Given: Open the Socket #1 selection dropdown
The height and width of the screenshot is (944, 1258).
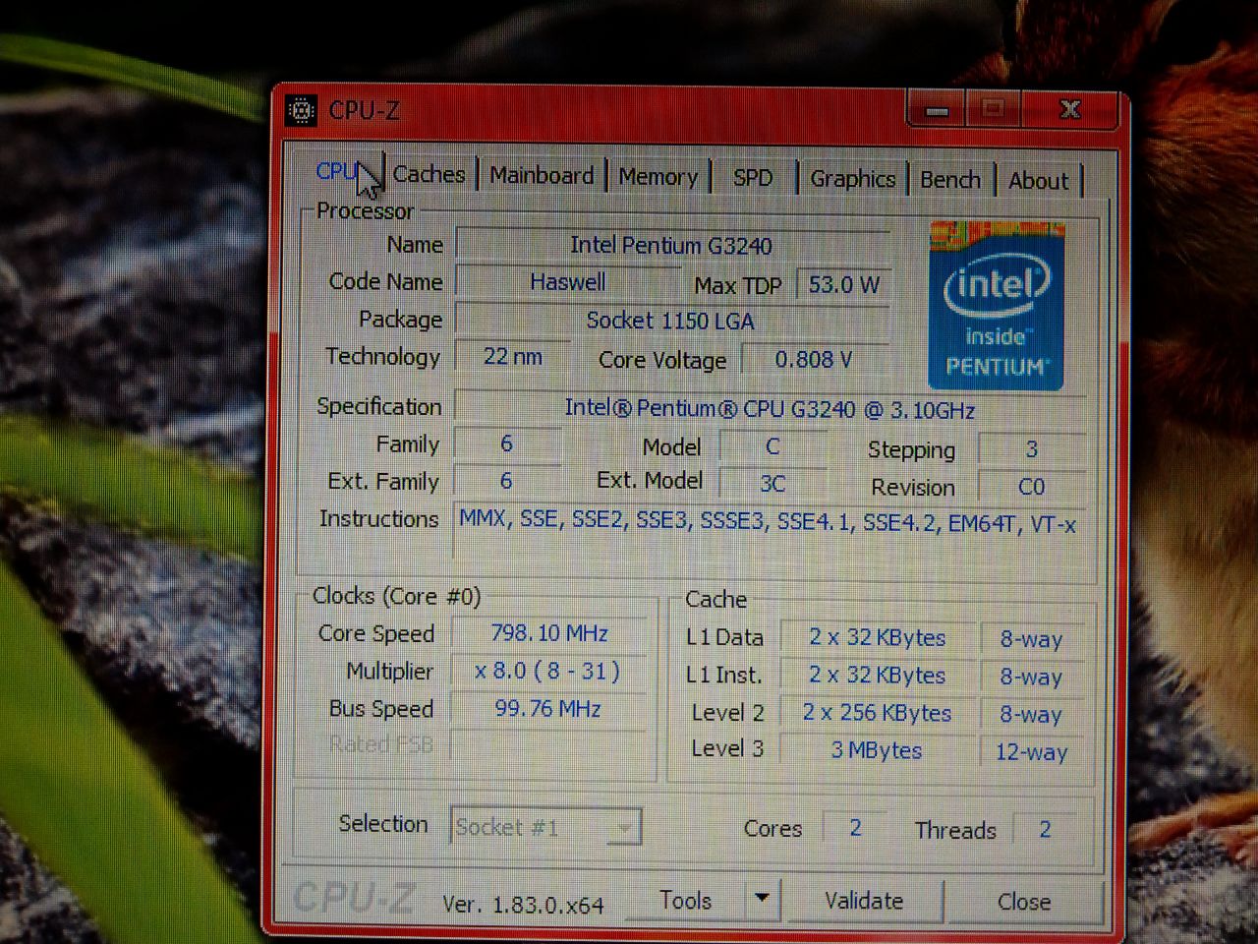Looking at the screenshot, I should pyautogui.click(x=545, y=827).
